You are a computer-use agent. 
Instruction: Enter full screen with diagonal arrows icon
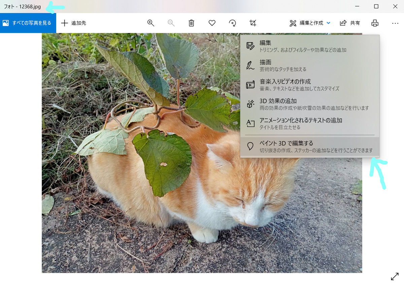tap(395, 276)
